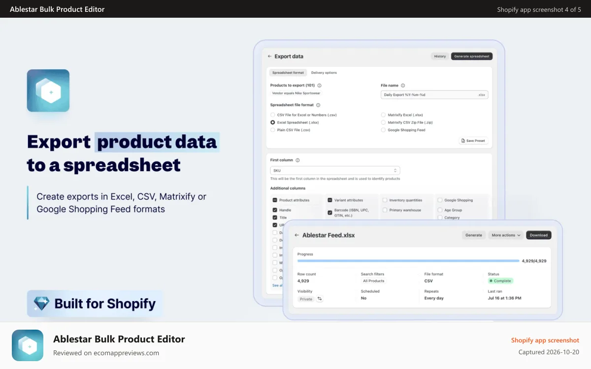
Task: Check the Age Group checkbox
Action: pos(440,210)
